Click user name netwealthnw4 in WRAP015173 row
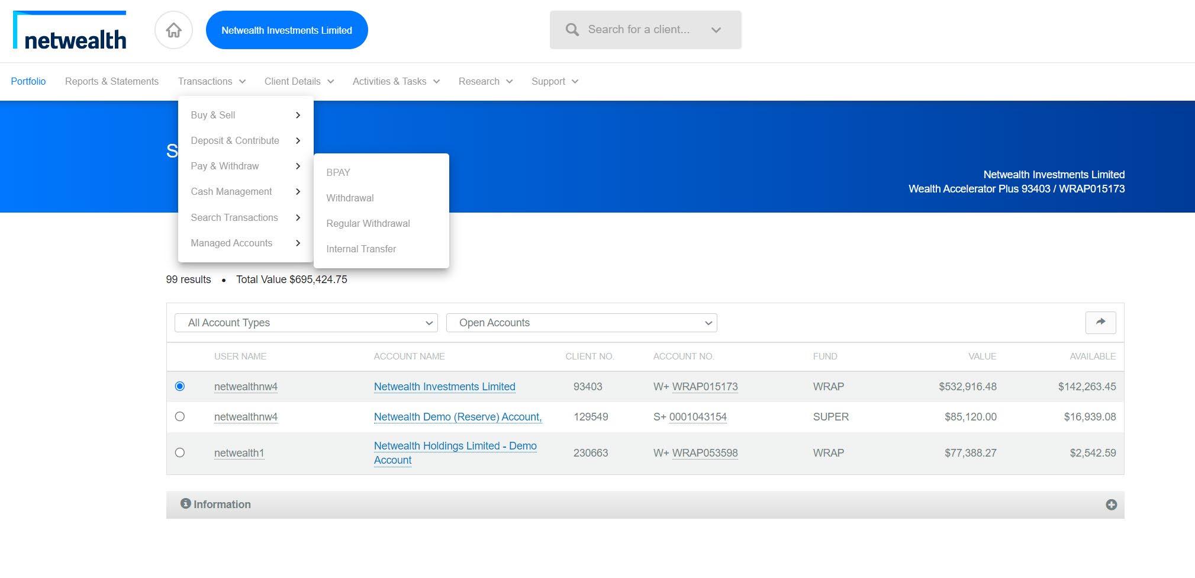 pyautogui.click(x=246, y=387)
